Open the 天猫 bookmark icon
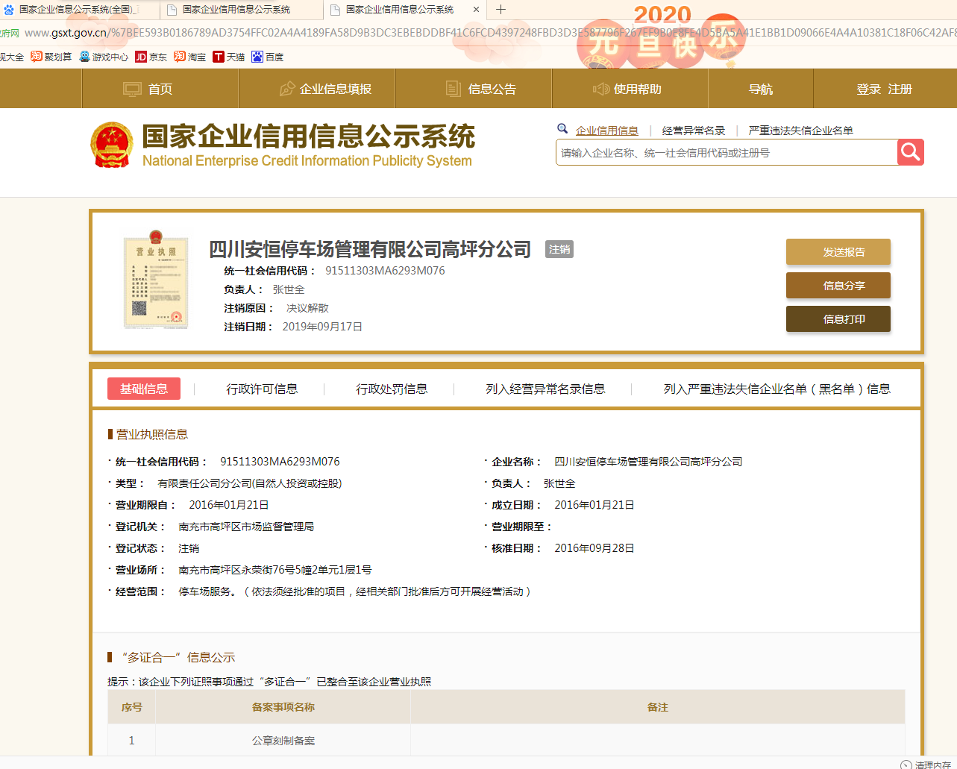 (x=219, y=57)
